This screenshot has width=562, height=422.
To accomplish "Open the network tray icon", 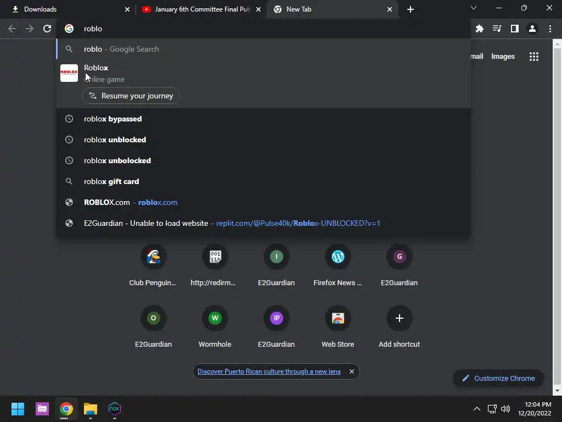I will point(492,409).
